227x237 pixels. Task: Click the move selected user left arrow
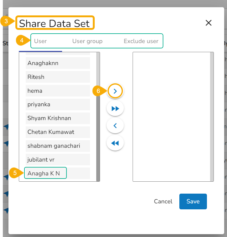[115, 126]
